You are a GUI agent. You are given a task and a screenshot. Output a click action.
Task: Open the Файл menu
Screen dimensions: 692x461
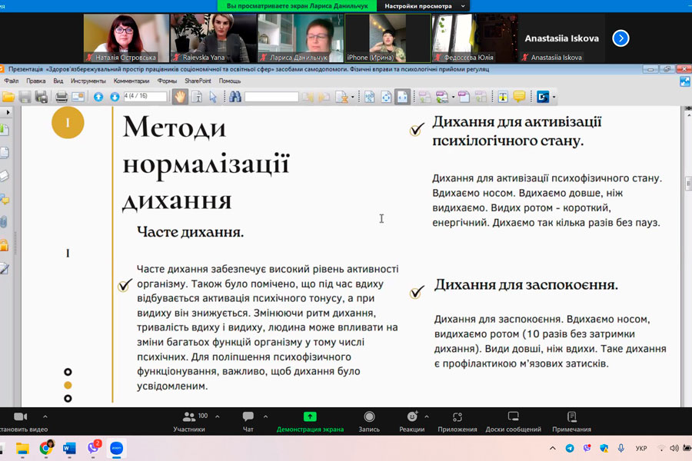pos(12,81)
